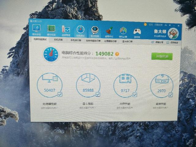The width and height of the screenshot is (196, 147).
Task: Click the 处理器性能 label under first circle
Action: pyautogui.click(x=50, y=104)
